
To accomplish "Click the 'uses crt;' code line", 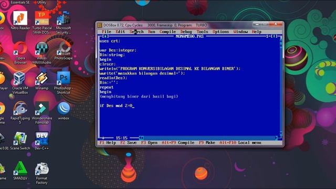I will coord(110,41).
